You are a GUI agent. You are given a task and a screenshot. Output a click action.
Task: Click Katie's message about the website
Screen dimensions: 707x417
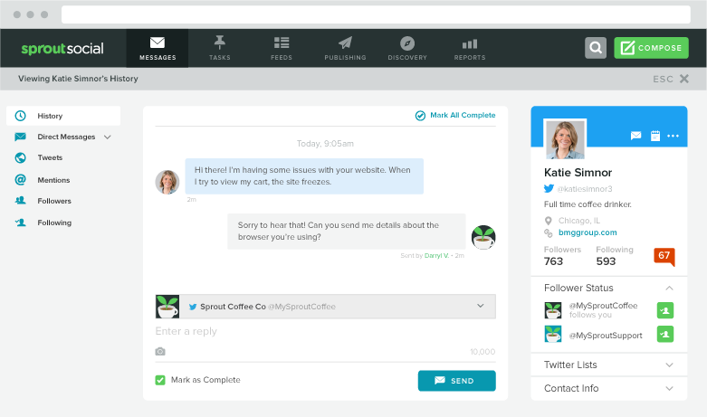point(304,176)
